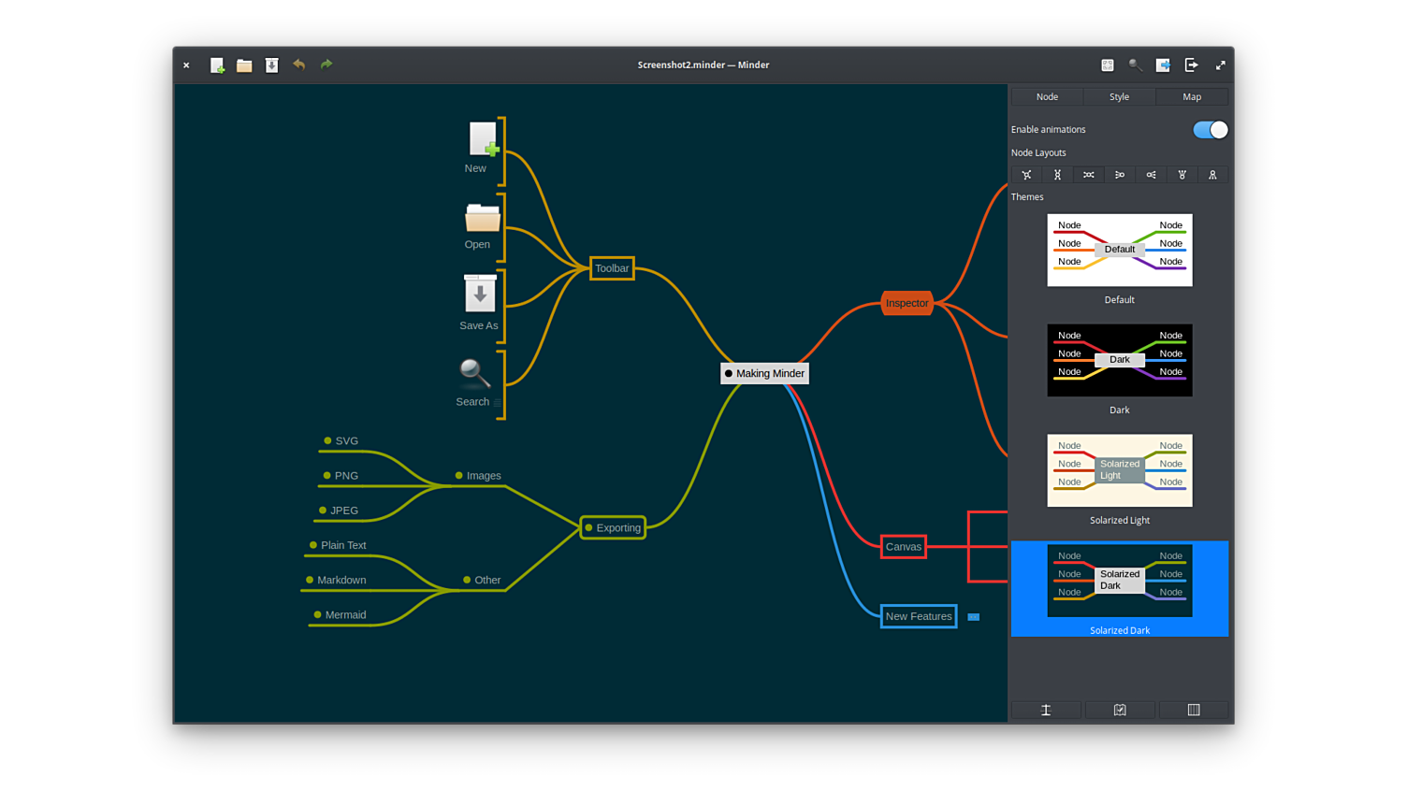Click the new document icon in header bar
This screenshot has height=791, width=1407.
tap(217, 65)
